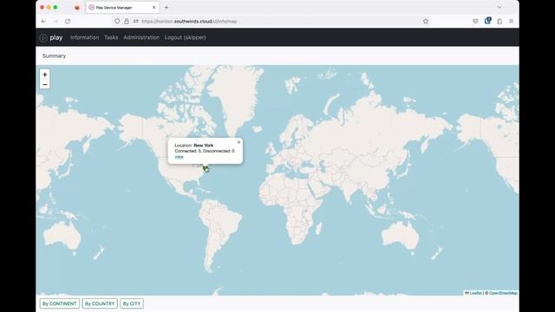Viewport: 555px width, 312px height.
Task: Open the Leaflet attribution link
Action: pos(476,293)
